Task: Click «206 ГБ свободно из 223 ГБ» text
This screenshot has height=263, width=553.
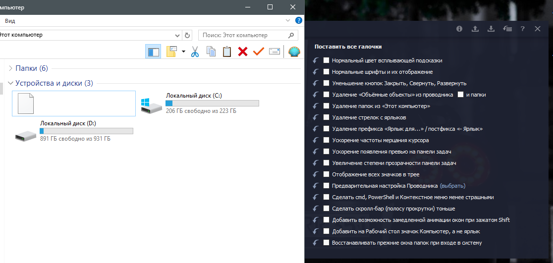Action: click(x=201, y=111)
